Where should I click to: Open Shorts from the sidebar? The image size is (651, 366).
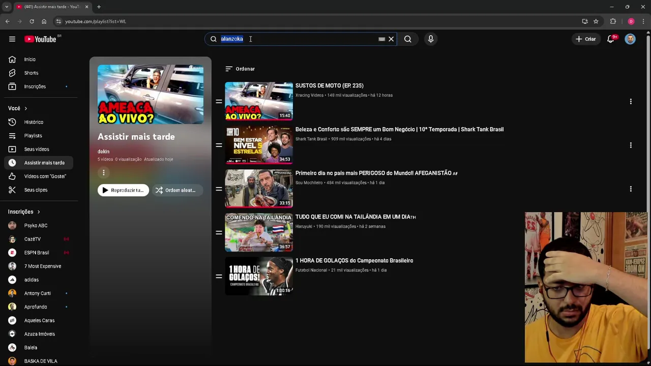(x=40, y=73)
